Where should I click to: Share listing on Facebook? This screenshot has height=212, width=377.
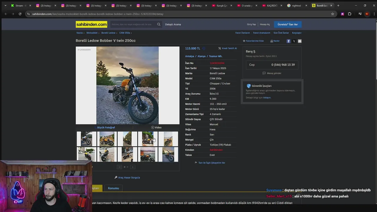(288, 41)
